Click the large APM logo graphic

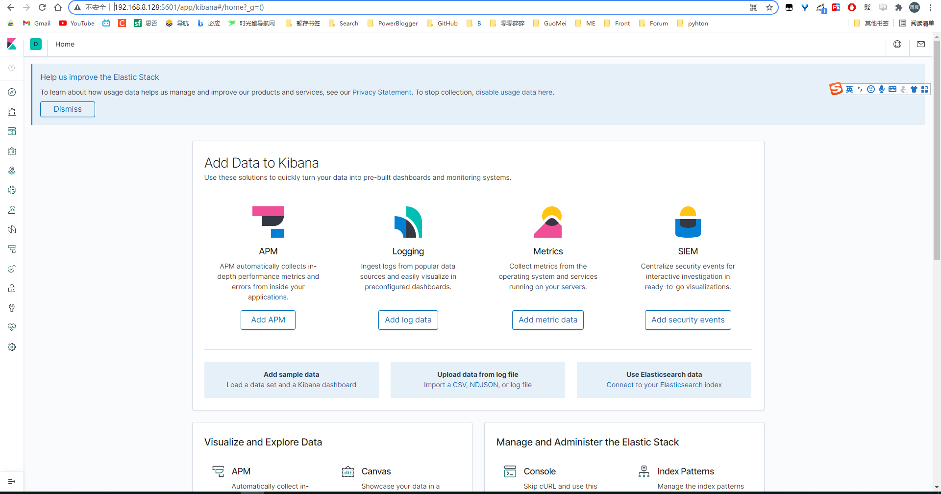[x=268, y=222]
